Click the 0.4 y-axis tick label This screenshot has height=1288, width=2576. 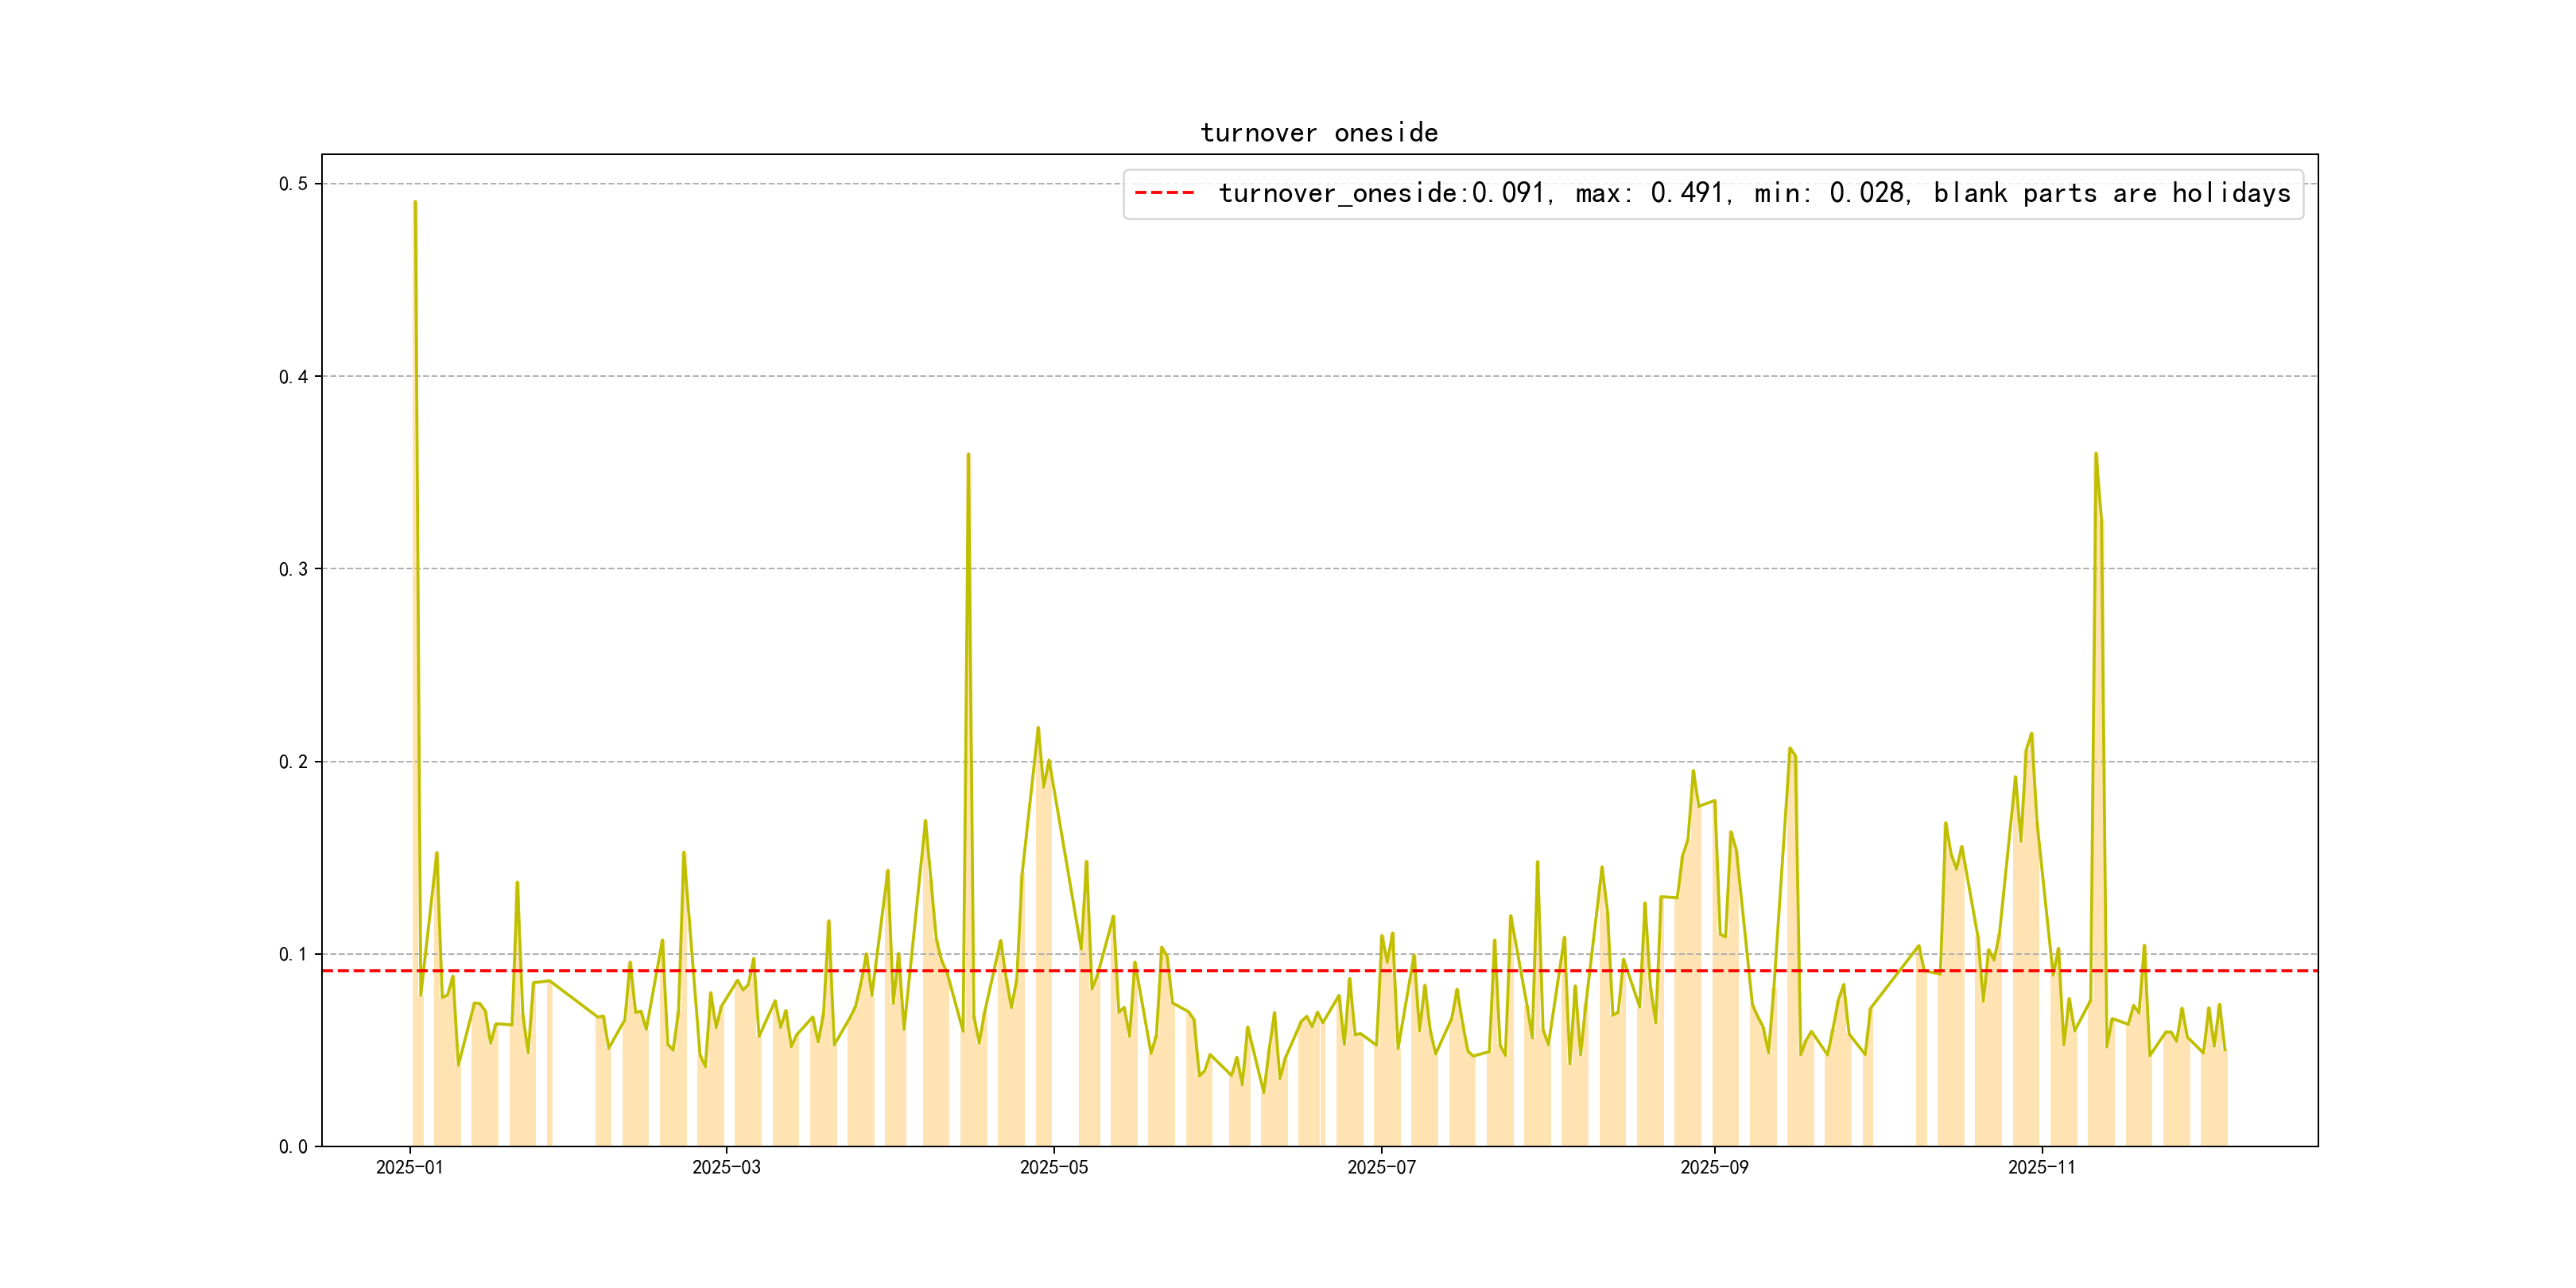(x=293, y=377)
